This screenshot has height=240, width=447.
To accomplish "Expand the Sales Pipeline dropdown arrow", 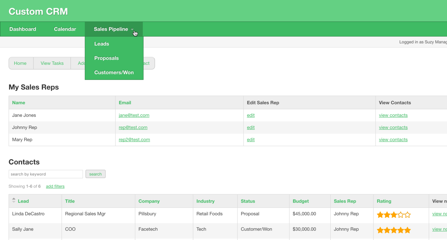I will [132, 30].
